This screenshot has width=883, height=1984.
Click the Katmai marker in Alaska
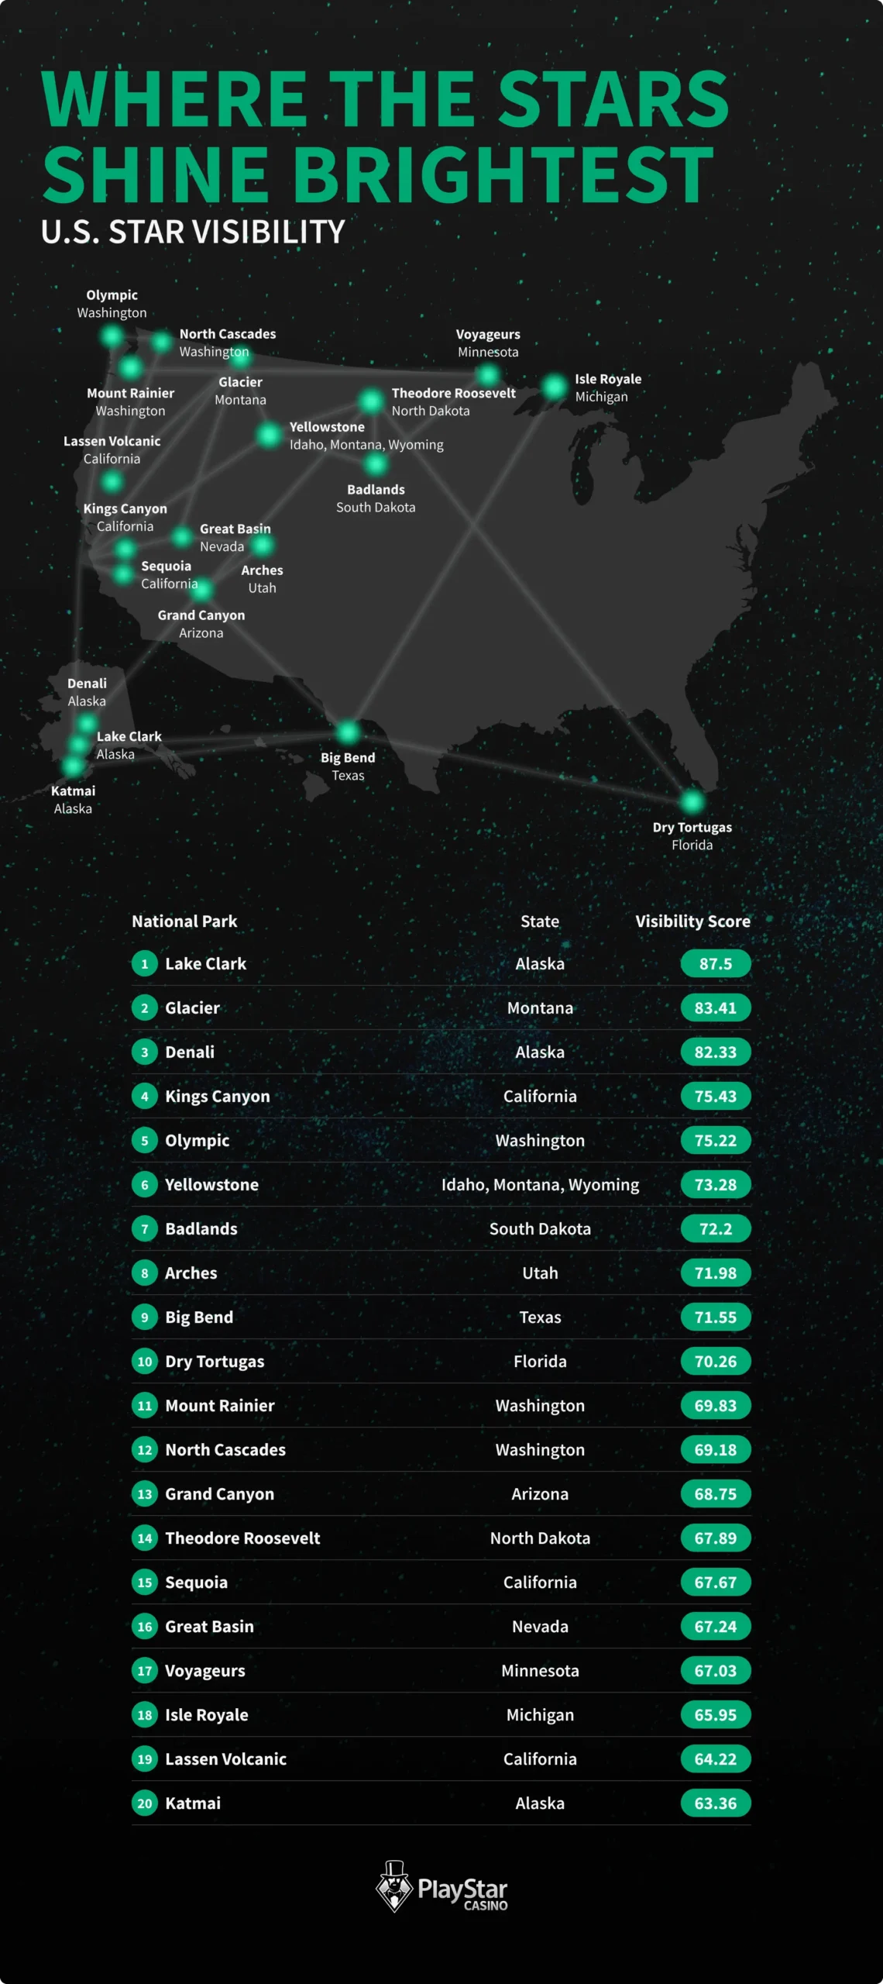click(73, 766)
